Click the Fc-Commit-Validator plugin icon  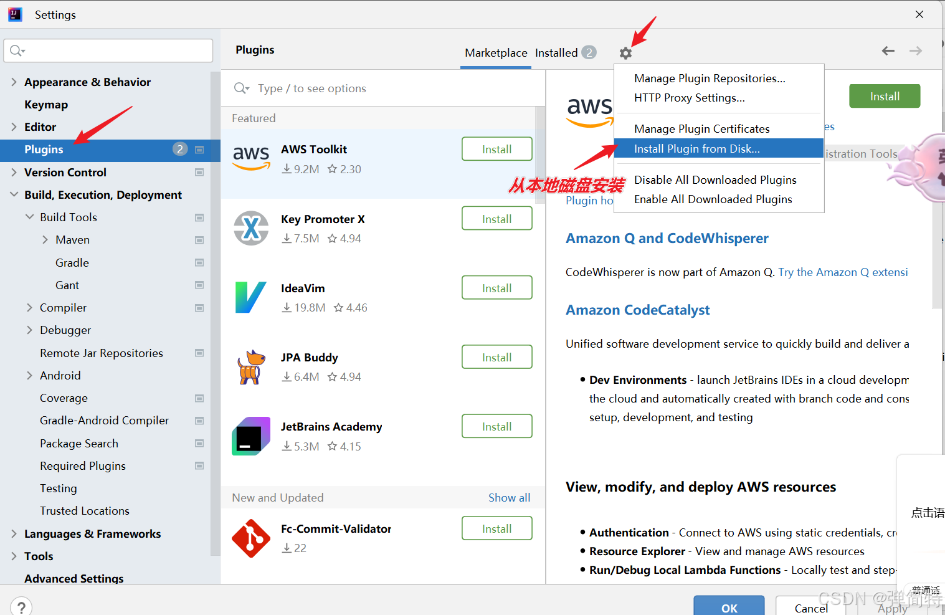[251, 538]
